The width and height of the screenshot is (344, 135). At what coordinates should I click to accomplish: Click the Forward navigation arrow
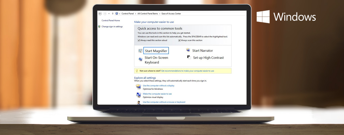[105, 13]
